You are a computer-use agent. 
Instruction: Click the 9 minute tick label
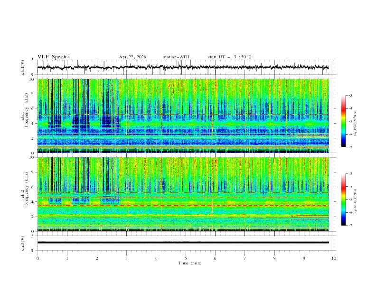click(x=304, y=258)
